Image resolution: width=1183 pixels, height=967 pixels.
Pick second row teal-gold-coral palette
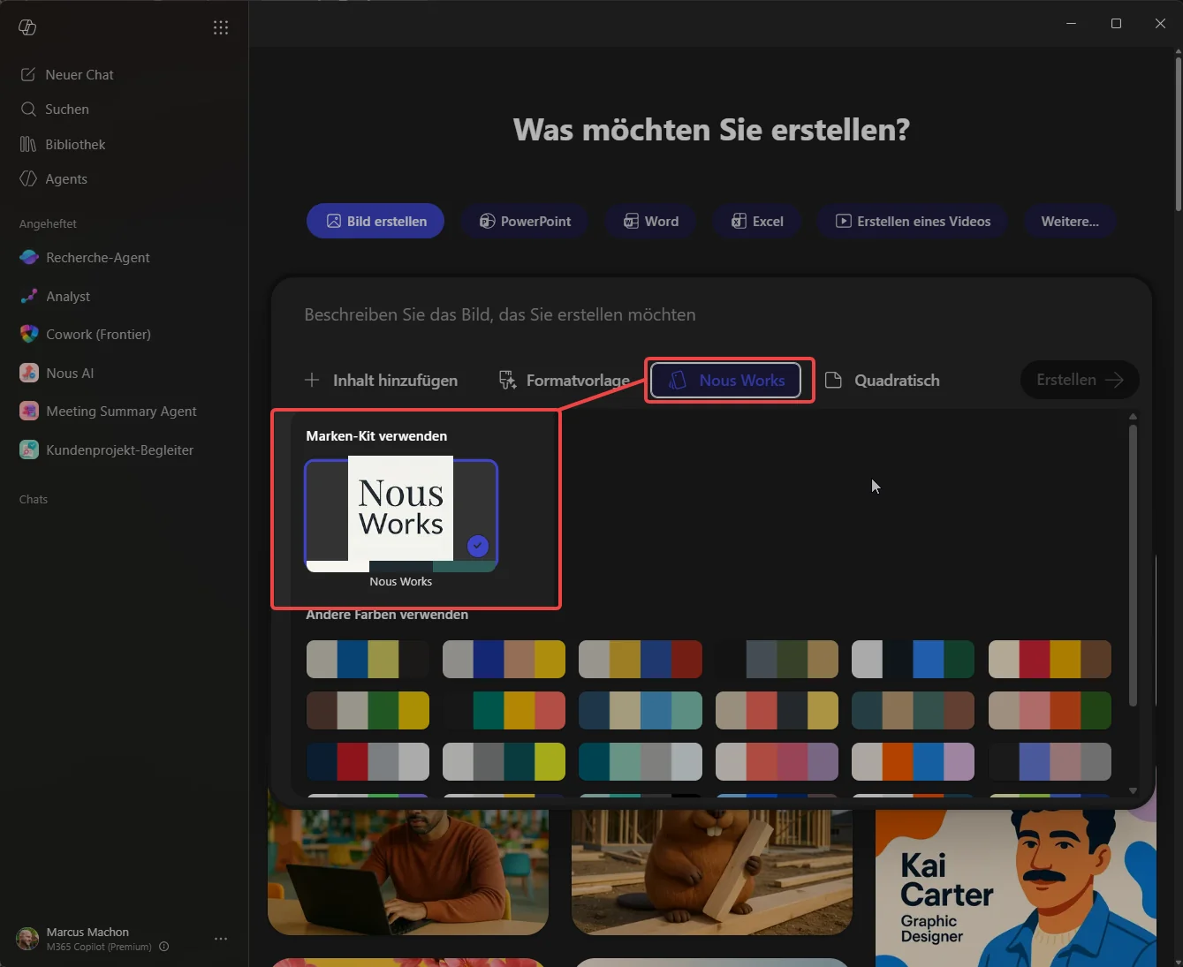click(x=504, y=711)
